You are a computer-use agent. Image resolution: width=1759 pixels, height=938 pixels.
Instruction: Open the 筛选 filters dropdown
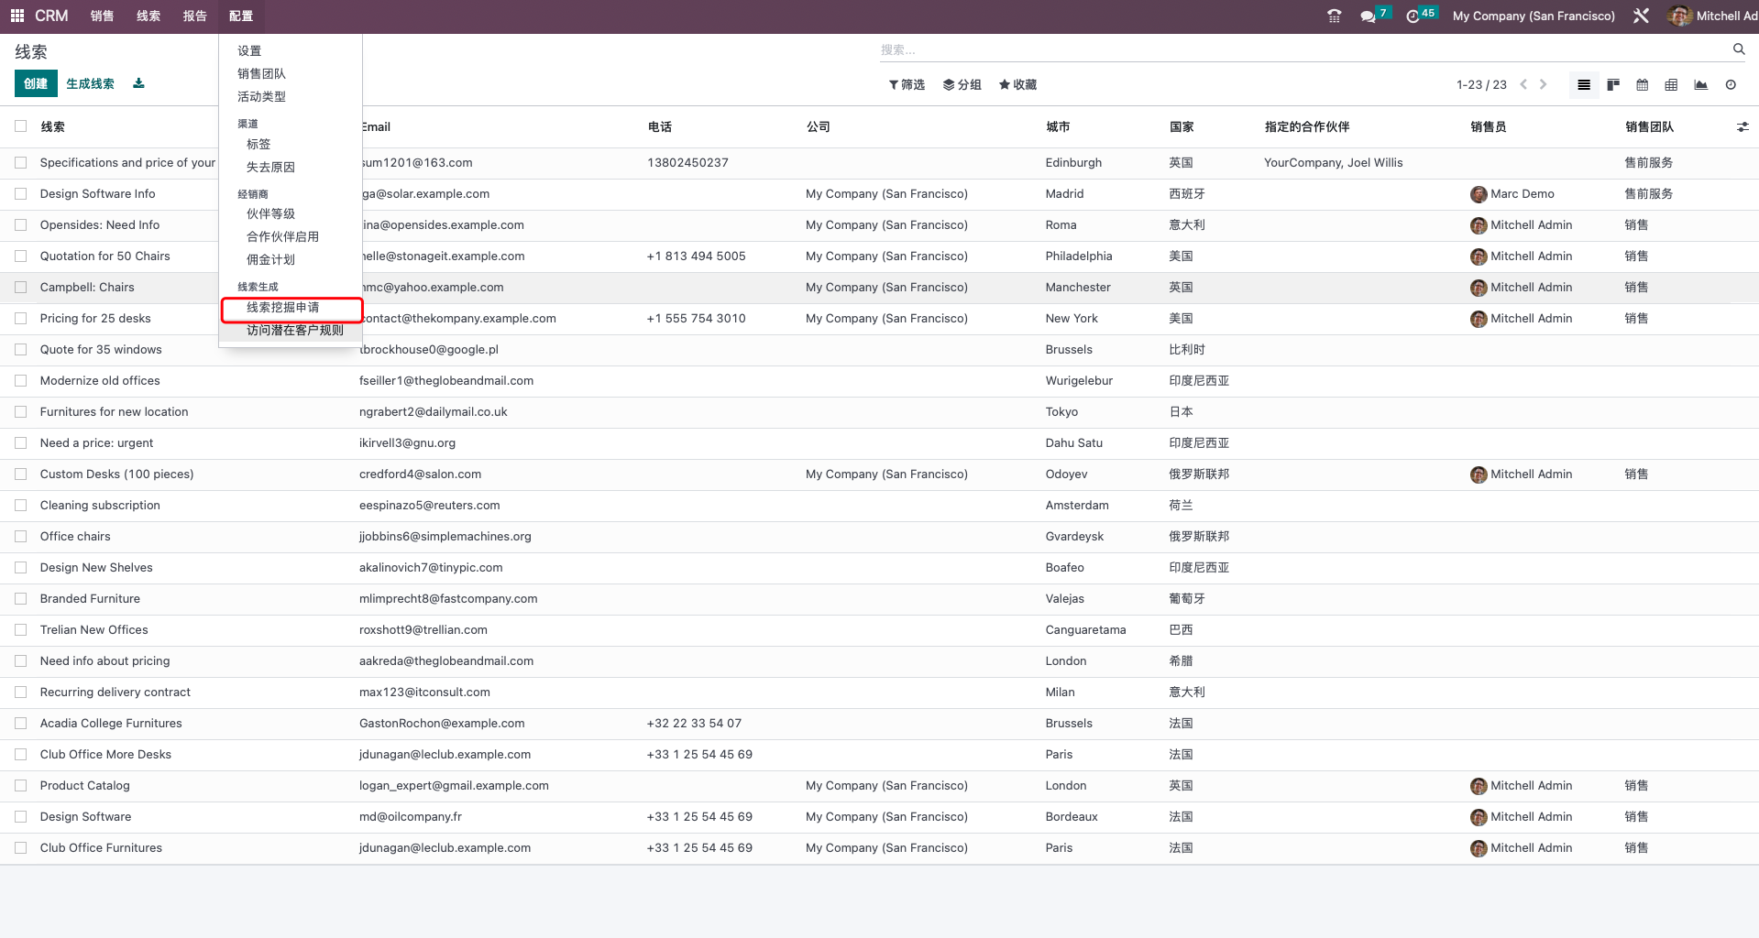[x=906, y=84]
